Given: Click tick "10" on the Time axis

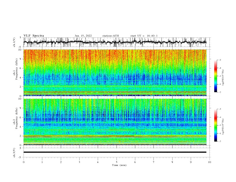Looking at the screenshot, I should pos(209,162).
